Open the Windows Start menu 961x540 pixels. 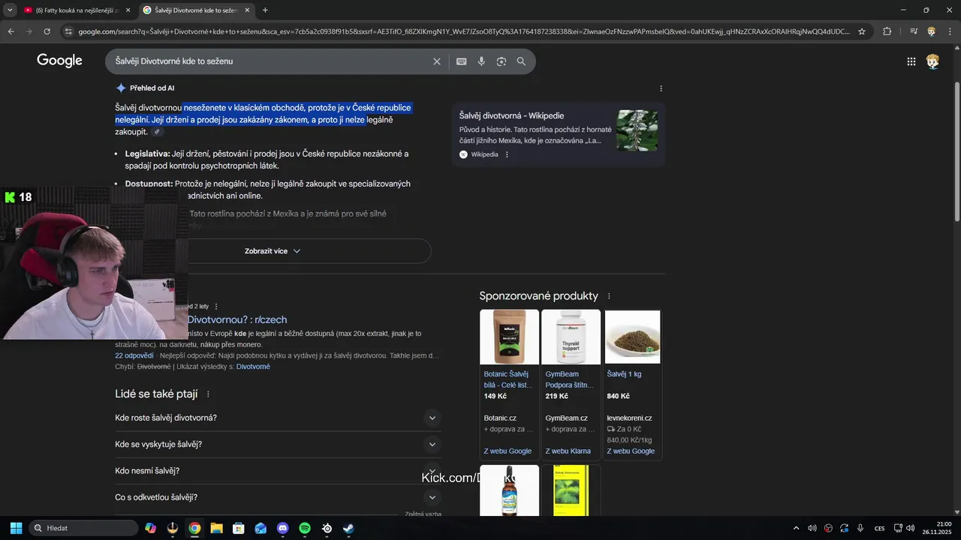[x=16, y=528]
